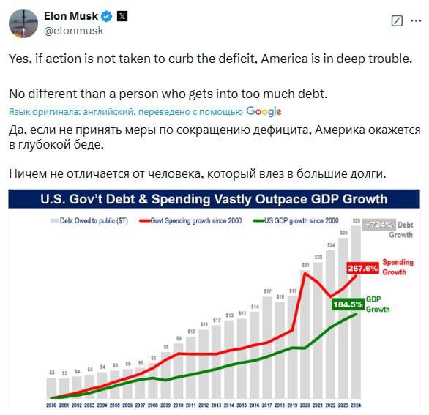Click the blue verified checkmark badge
The image size is (429, 415).
107,16
